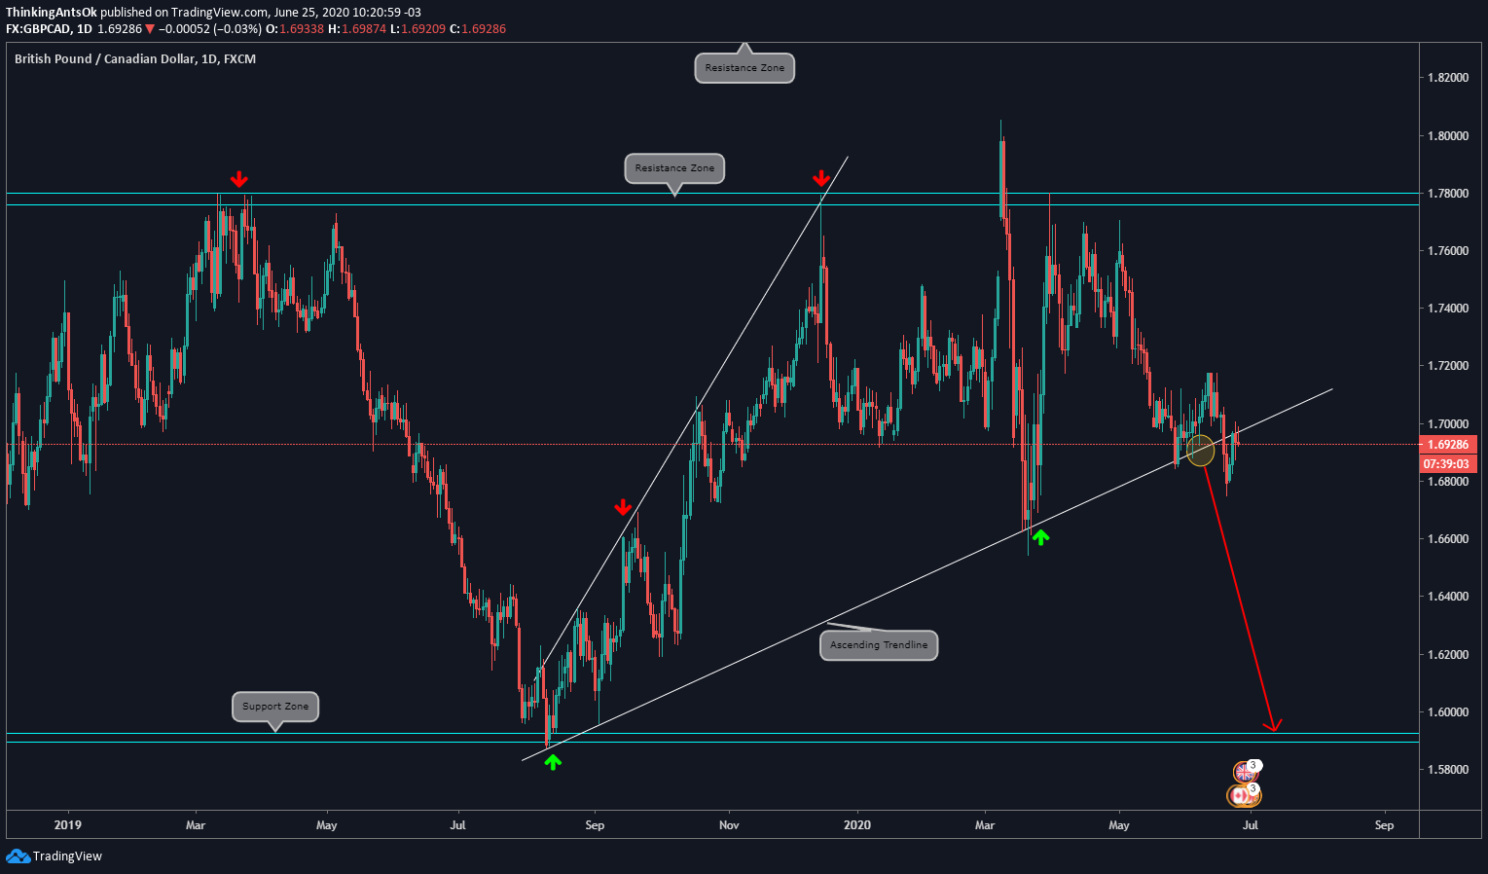Select green up arrow below August 2019 low
Viewport: 1488px width, 874px height.
(553, 762)
